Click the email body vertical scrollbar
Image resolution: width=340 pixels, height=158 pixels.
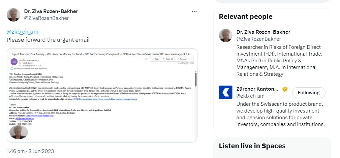point(196,80)
